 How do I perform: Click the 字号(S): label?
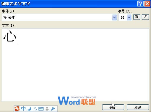click(x=125, y=11)
